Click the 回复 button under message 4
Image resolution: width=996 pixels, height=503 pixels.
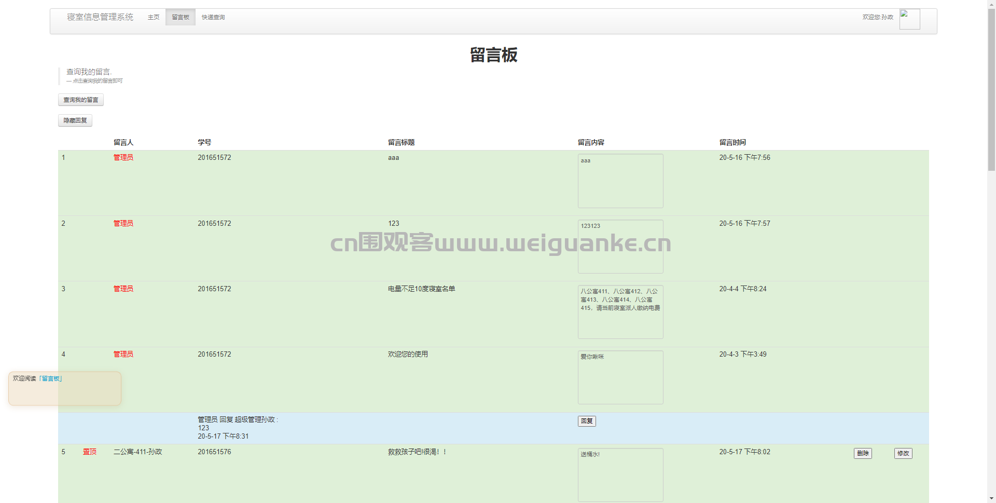[587, 421]
